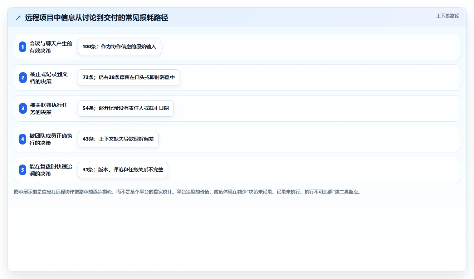
Task: Select the label 被关联到执行任务的决策
Action: [x=49, y=108]
